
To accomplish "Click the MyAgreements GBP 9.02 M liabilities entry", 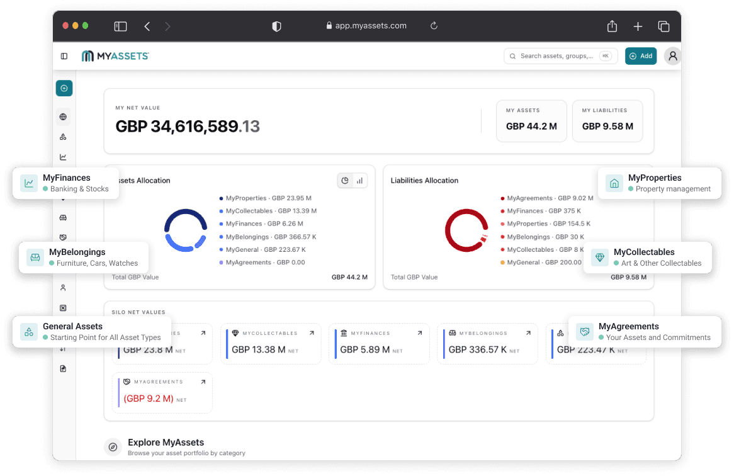I will point(547,198).
